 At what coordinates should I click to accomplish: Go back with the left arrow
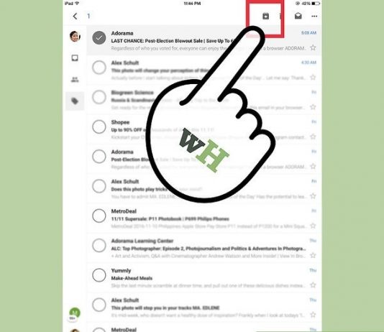(x=75, y=16)
